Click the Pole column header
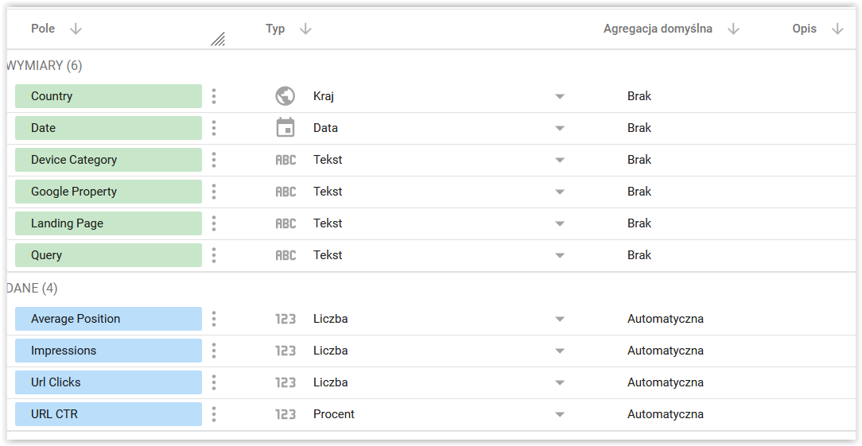 click(x=43, y=29)
